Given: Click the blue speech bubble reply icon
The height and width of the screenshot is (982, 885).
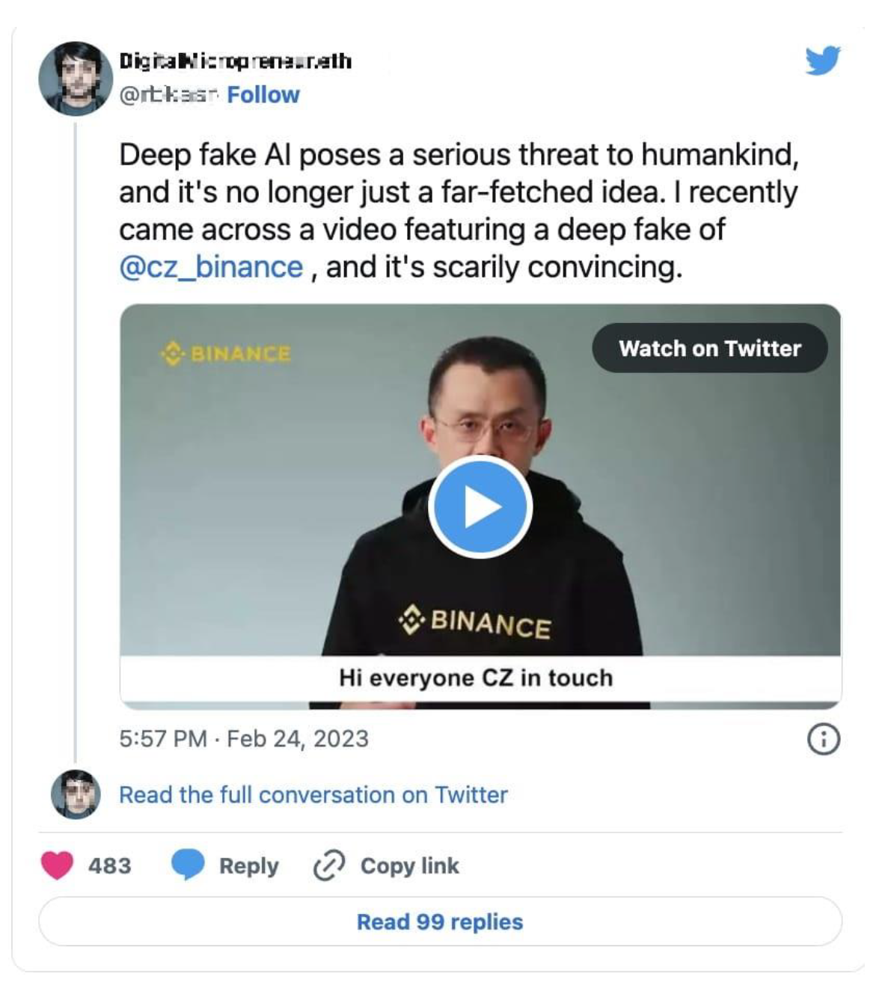Looking at the screenshot, I should (188, 865).
